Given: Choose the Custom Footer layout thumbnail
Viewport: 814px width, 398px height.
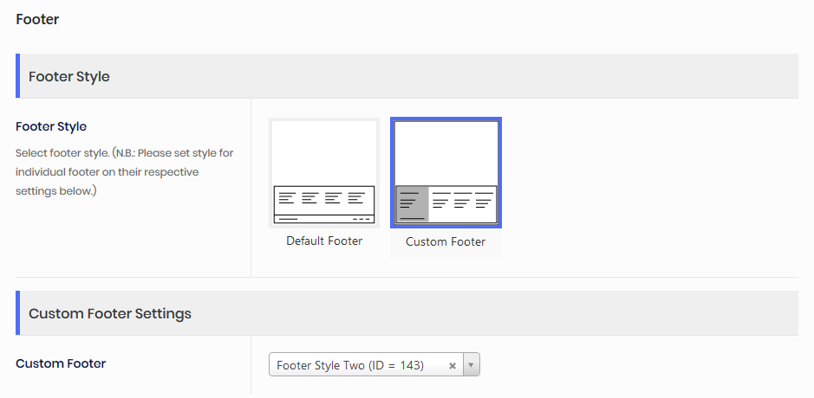Looking at the screenshot, I should [446, 173].
